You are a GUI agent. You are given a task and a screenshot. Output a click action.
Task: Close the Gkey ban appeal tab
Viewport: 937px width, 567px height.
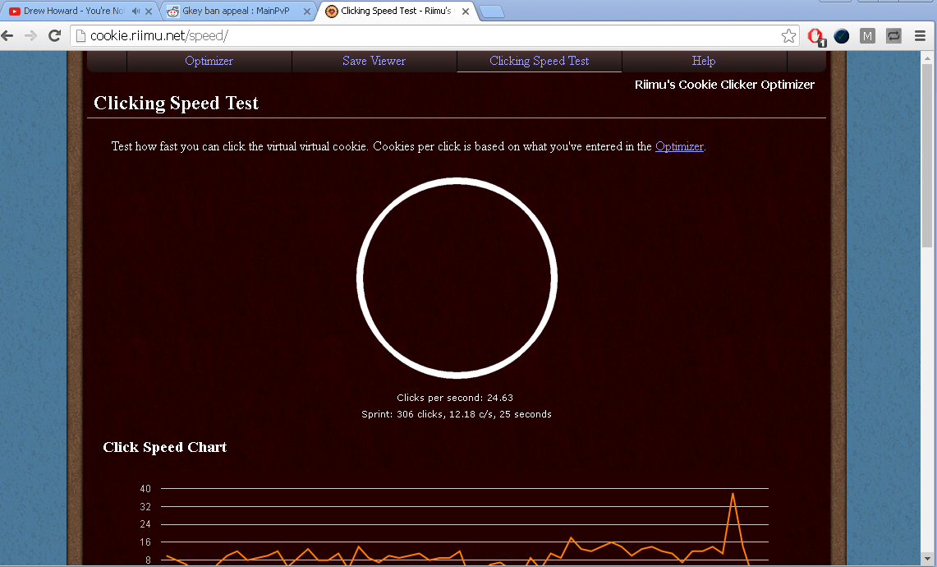306,12
